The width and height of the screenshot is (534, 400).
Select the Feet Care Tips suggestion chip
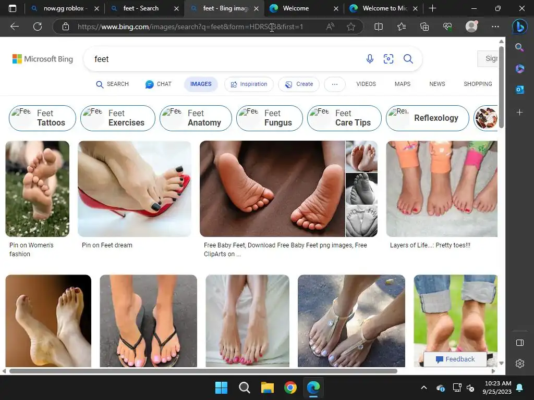tap(344, 118)
